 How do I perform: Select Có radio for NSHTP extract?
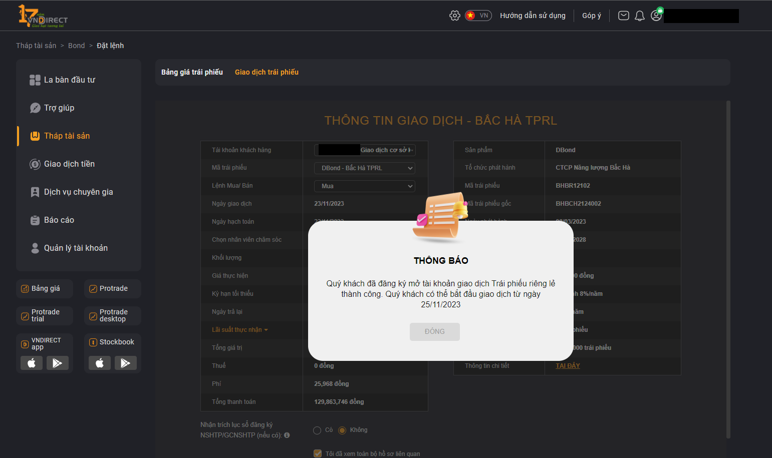click(317, 430)
